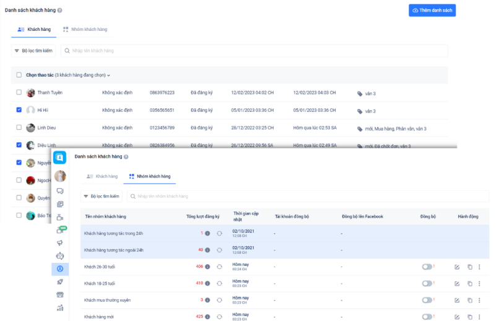Open the chatbot robot icon in sidebar
The height and width of the screenshot is (321, 499).
[60, 255]
